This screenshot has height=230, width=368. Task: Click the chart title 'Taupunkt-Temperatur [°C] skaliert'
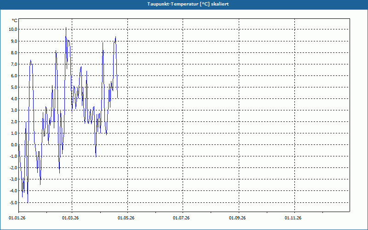click(x=184, y=4)
